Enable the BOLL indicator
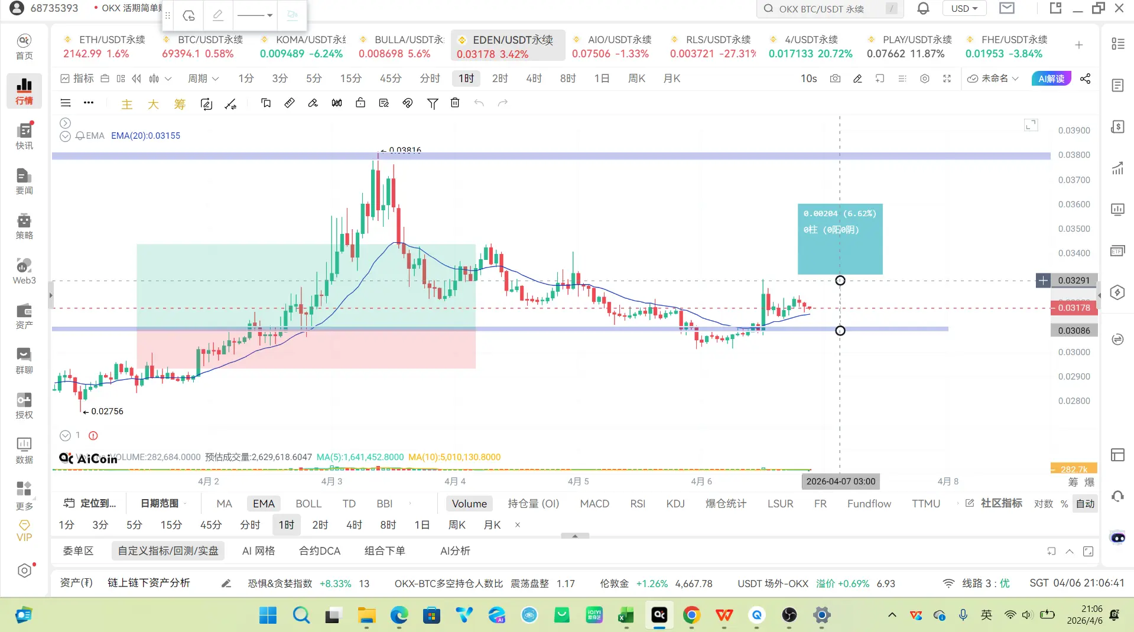Image resolution: width=1134 pixels, height=632 pixels. tap(308, 504)
